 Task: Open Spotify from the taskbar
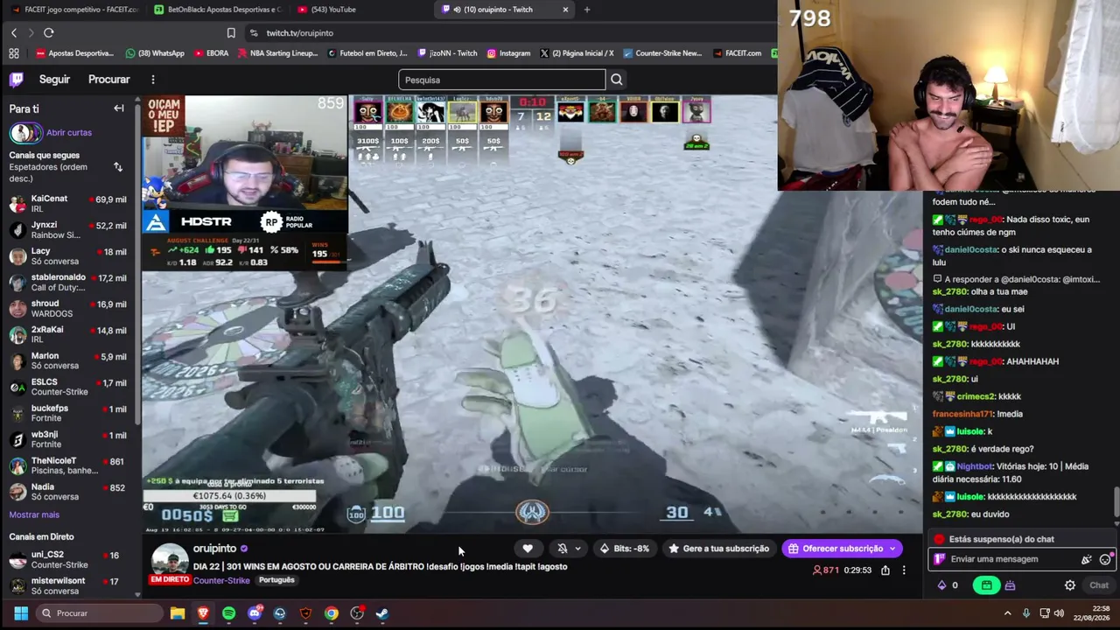click(x=229, y=613)
